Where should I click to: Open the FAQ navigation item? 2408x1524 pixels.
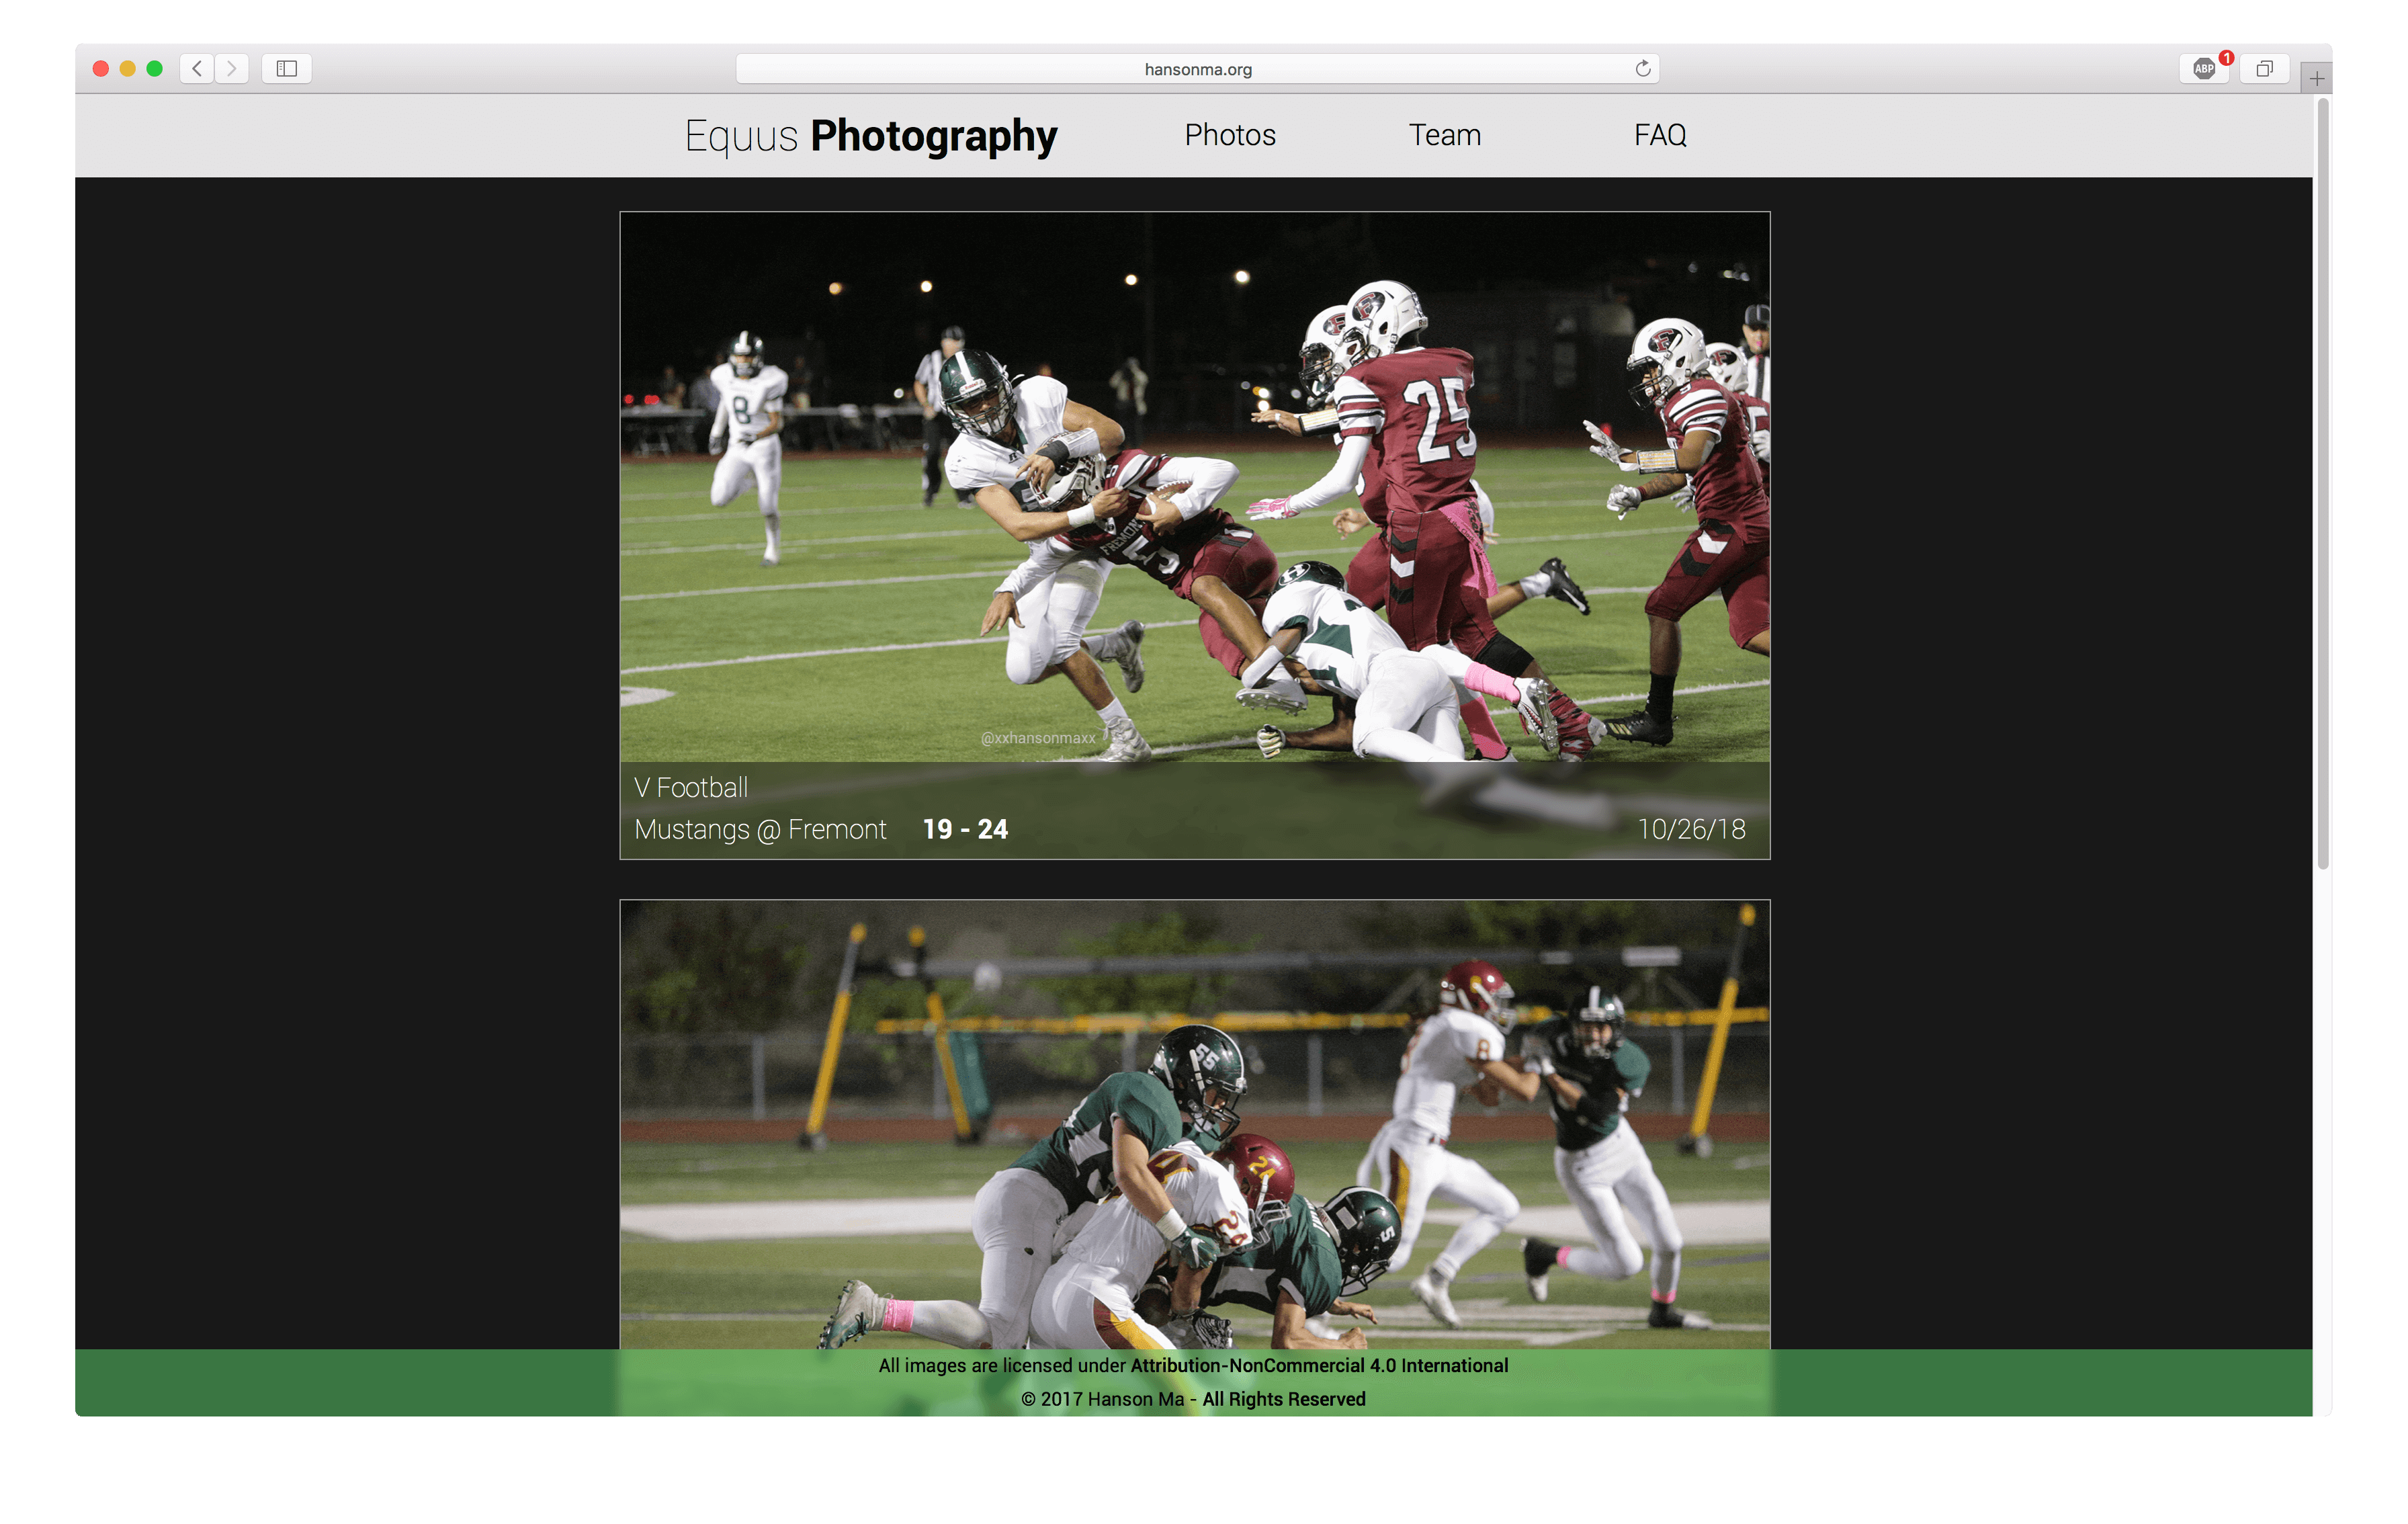coord(1659,135)
